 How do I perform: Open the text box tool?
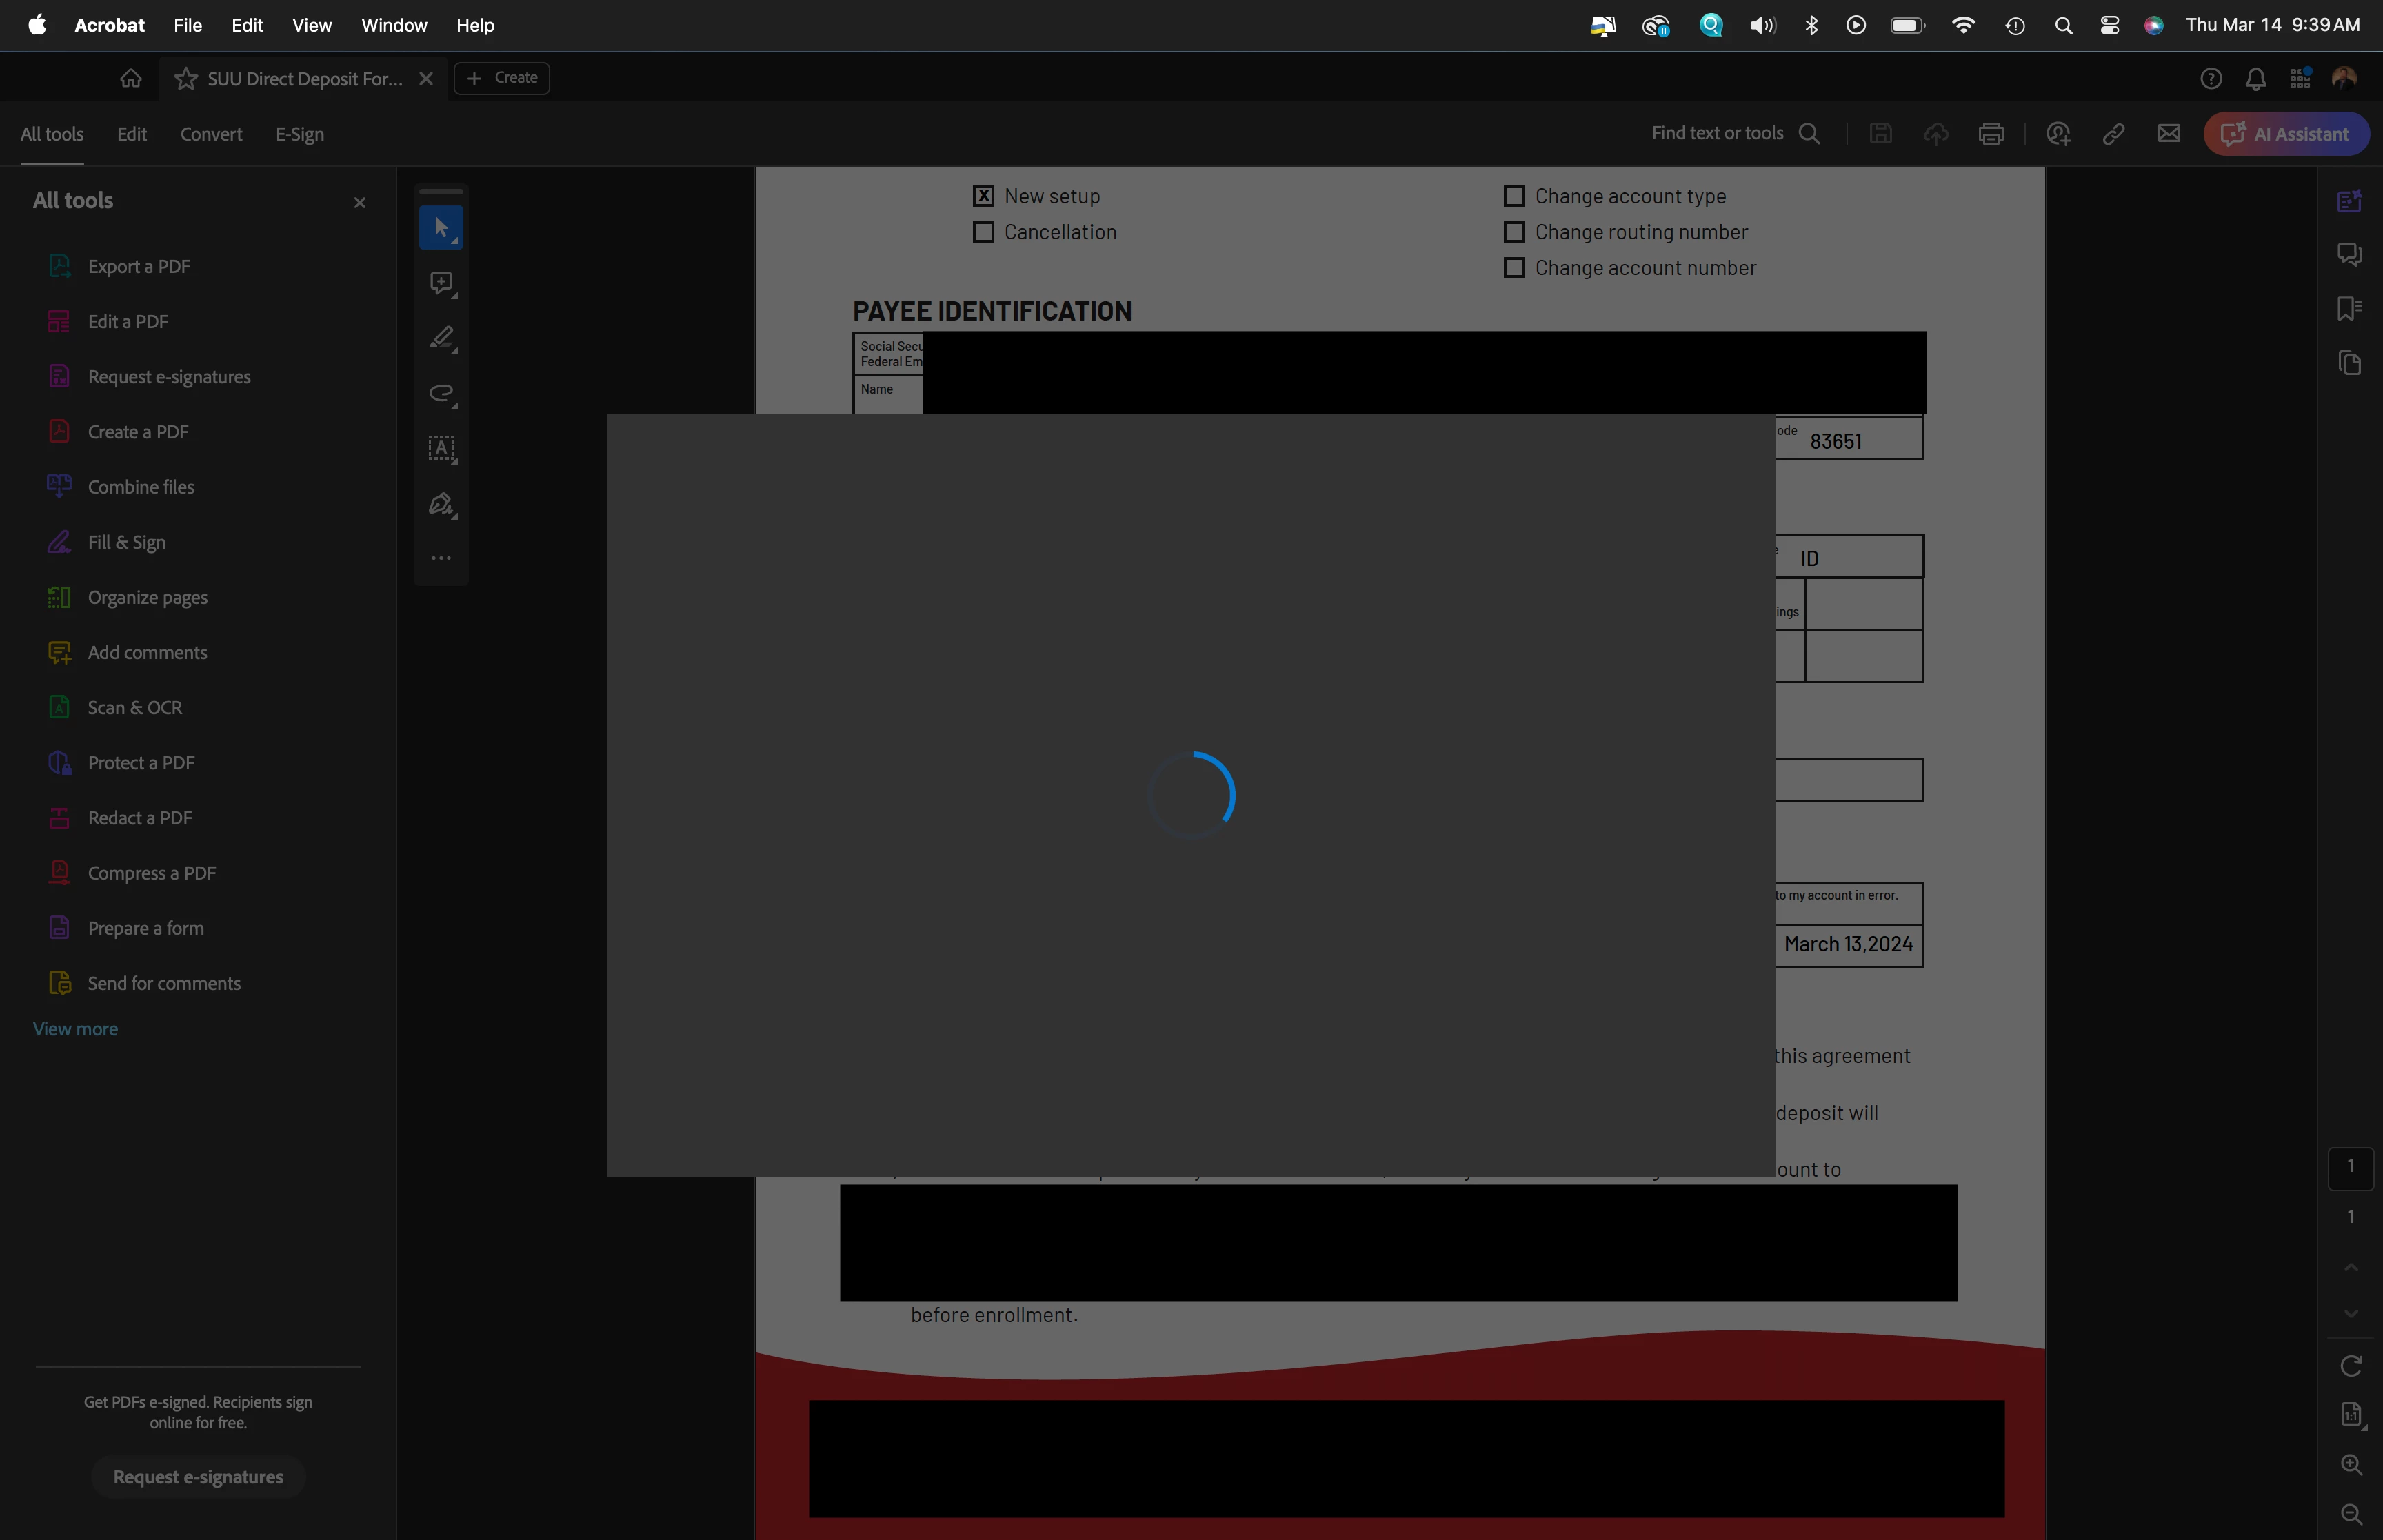coord(441,449)
